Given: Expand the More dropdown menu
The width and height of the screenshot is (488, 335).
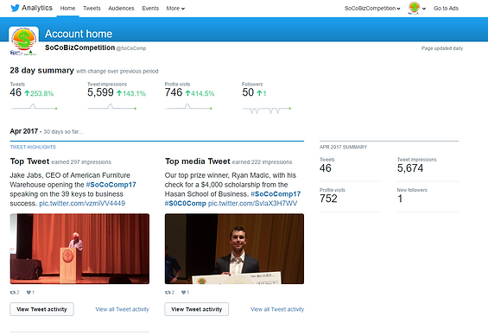Looking at the screenshot, I should point(175,9).
